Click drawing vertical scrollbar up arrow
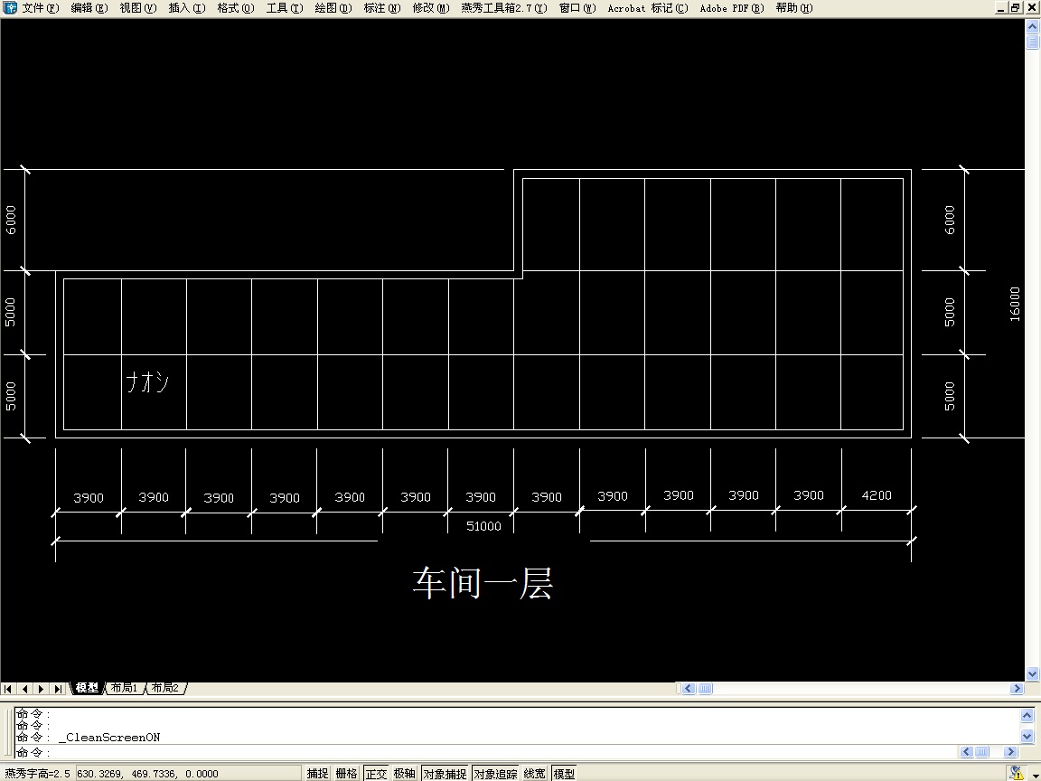Screen dimensions: 1041x781 (x=1032, y=26)
